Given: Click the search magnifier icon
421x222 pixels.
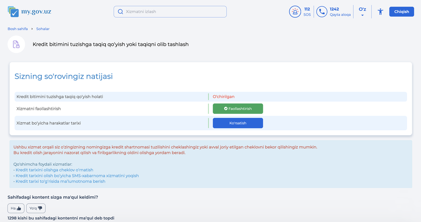Looking at the screenshot, I should [x=120, y=12].
